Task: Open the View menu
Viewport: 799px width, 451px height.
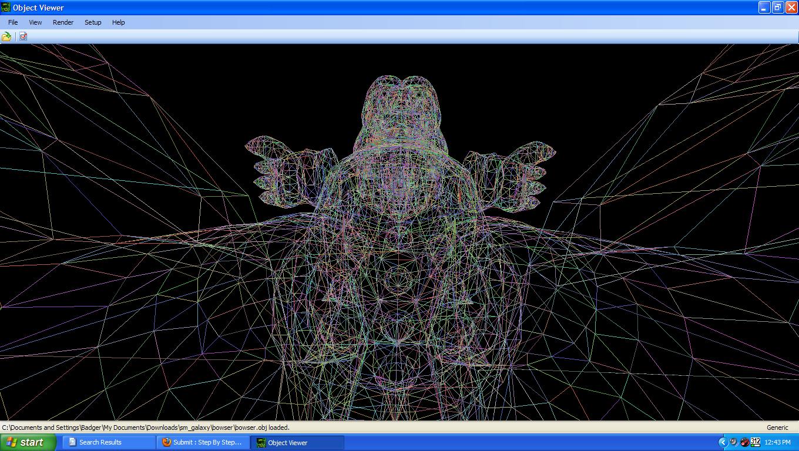Action: 35,22
